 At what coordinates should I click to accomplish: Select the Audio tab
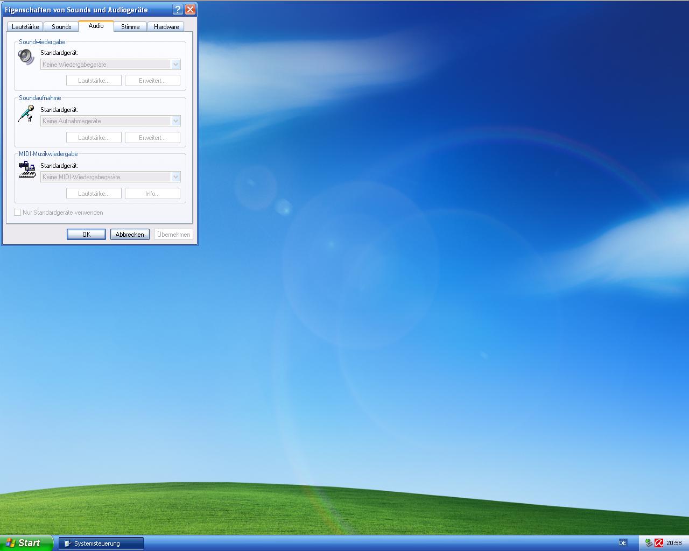click(x=96, y=26)
